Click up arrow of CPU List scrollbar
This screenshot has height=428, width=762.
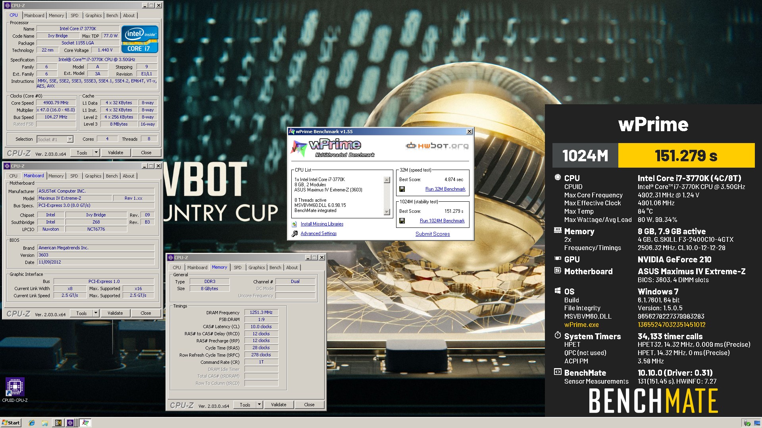click(387, 180)
